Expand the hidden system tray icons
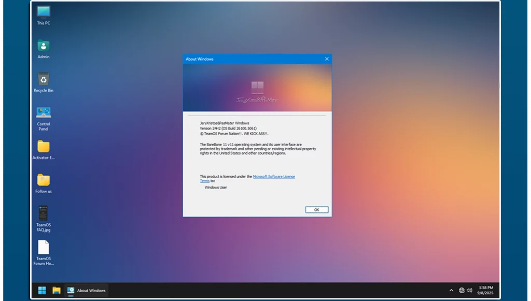The image size is (531, 301). [x=451, y=290]
